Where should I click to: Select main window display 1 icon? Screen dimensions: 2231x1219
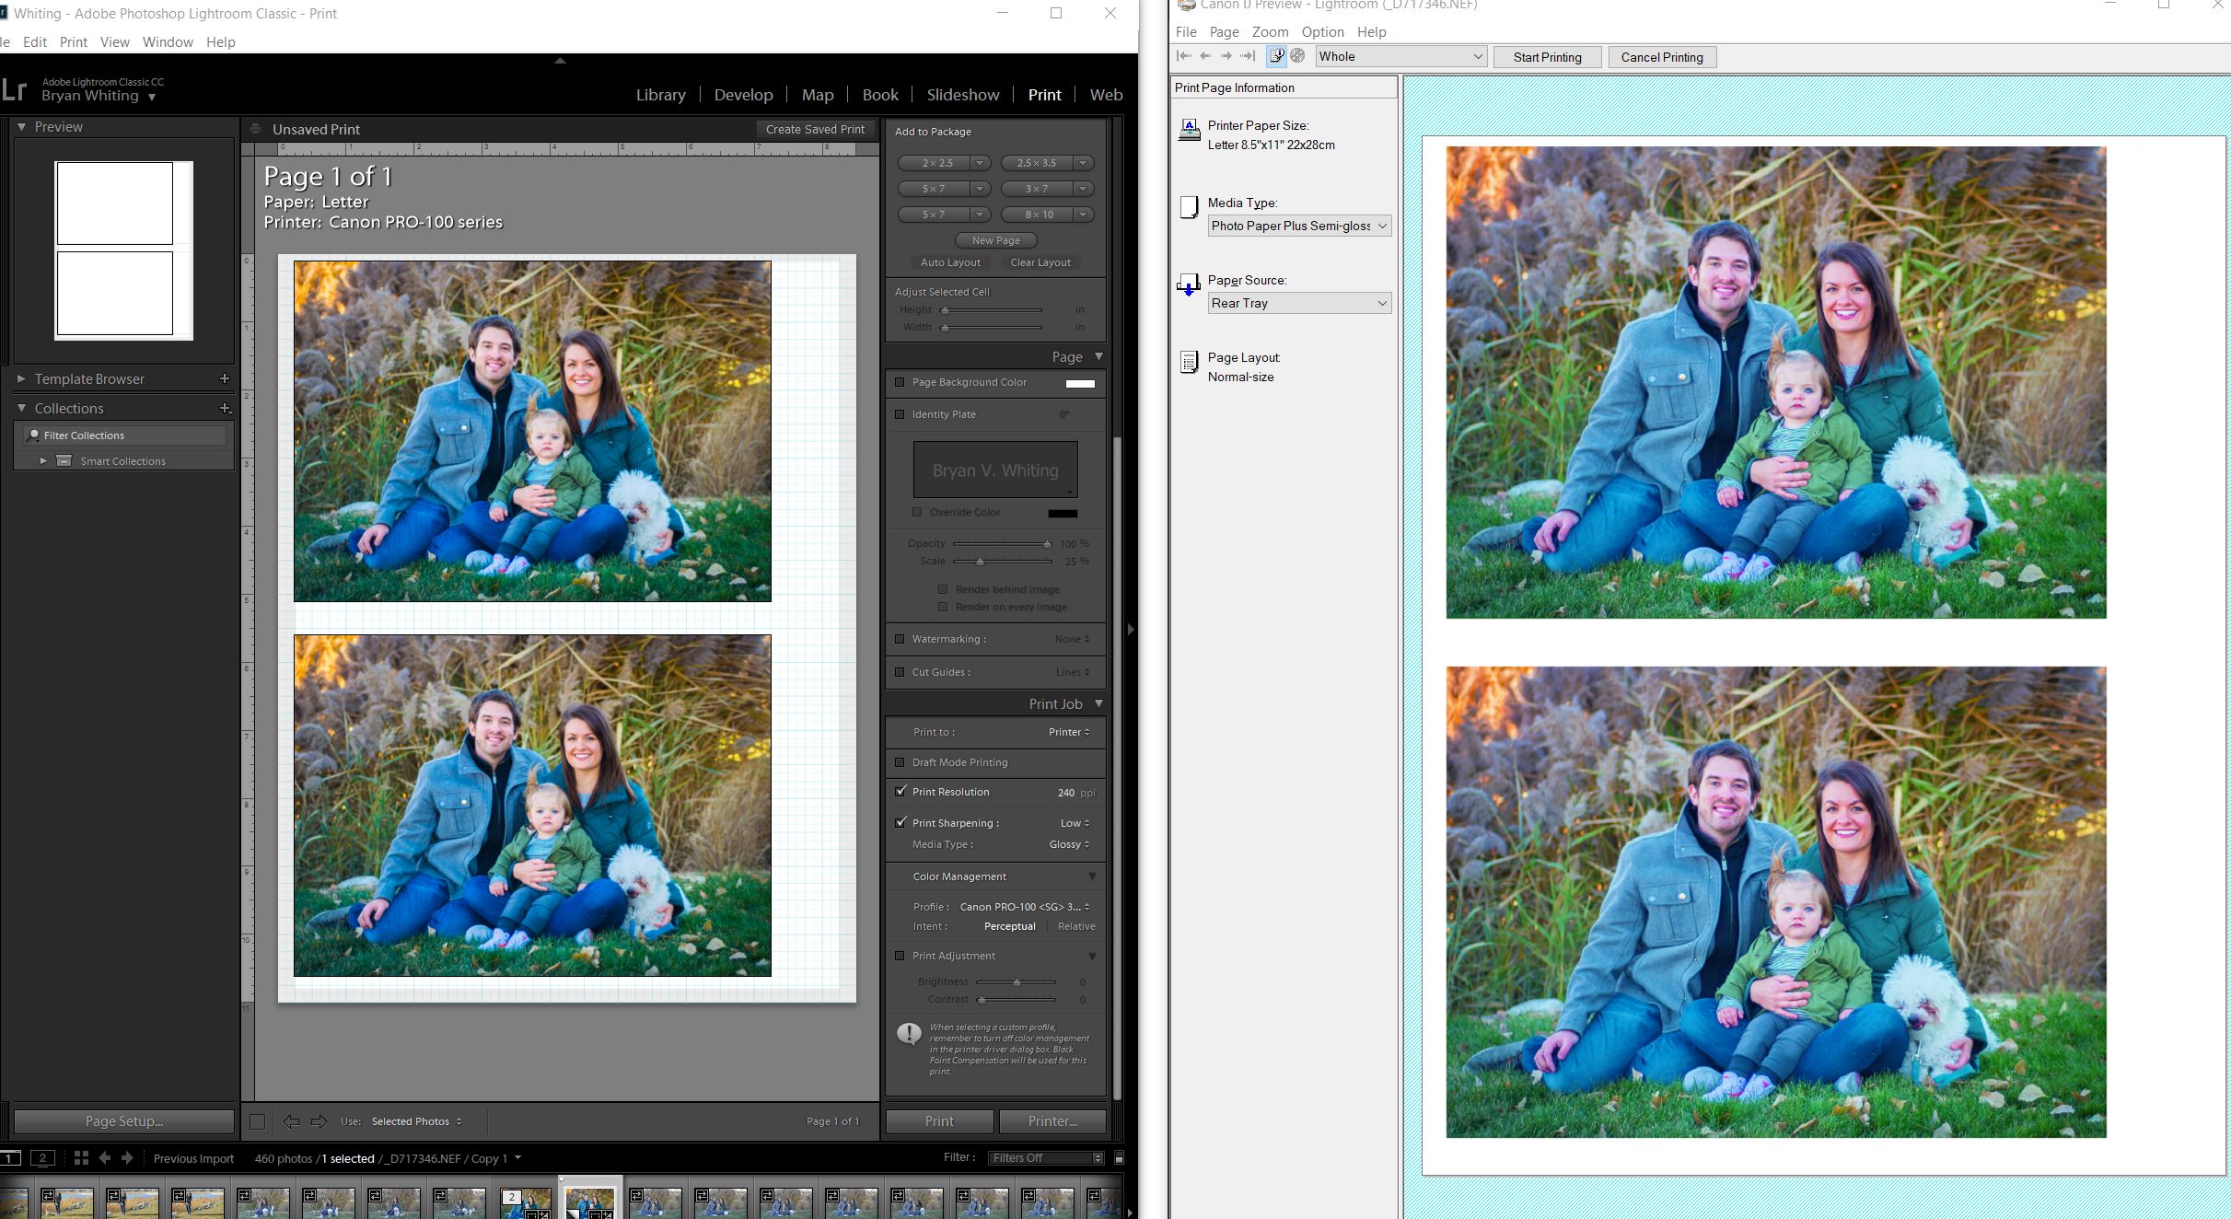coord(10,1158)
